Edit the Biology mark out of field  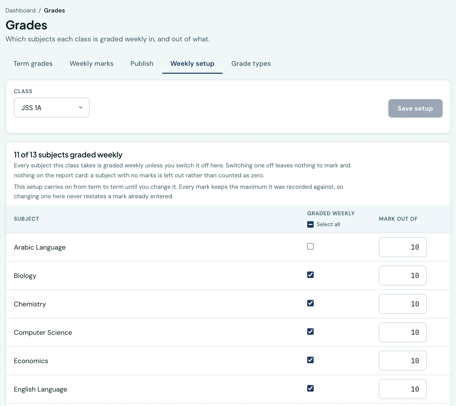click(403, 275)
